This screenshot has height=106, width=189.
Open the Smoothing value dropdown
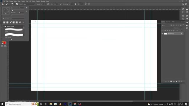click(73, 4)
